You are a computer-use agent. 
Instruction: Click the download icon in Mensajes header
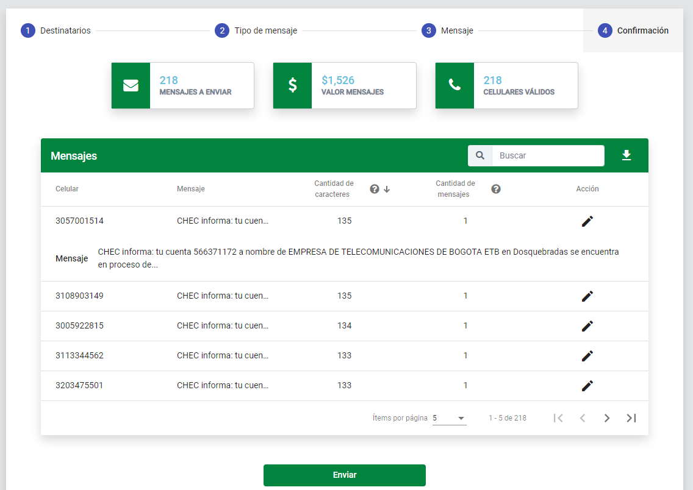coord(627,155)
